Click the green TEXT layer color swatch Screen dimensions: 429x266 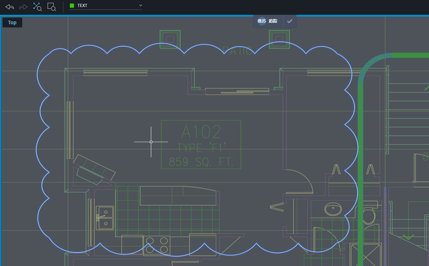[x=72, y=6]
